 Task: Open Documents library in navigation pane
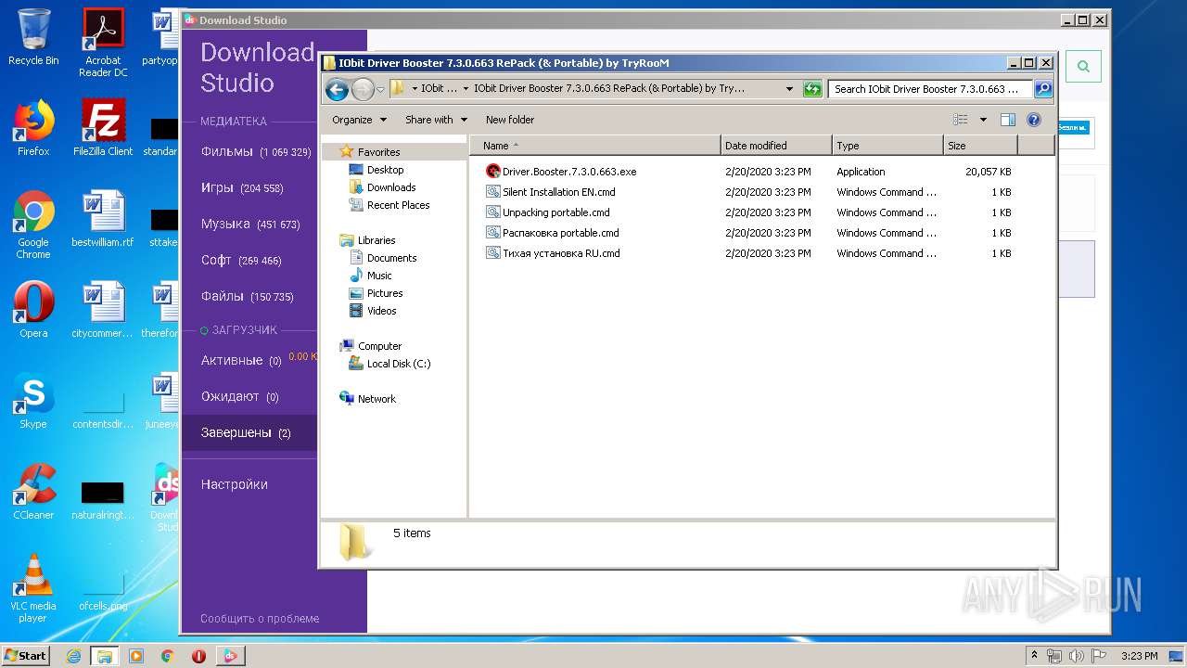[x=391, y=258]
